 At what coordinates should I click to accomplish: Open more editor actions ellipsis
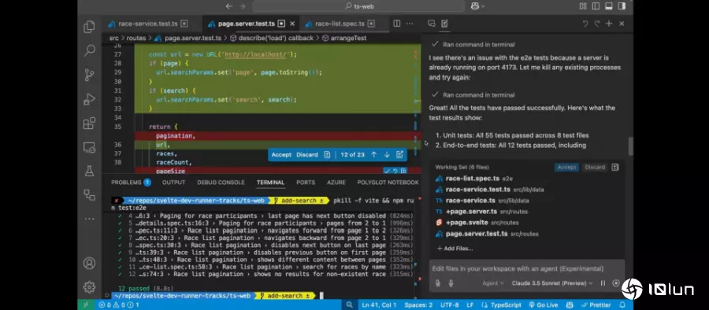[x=410, y=24]
